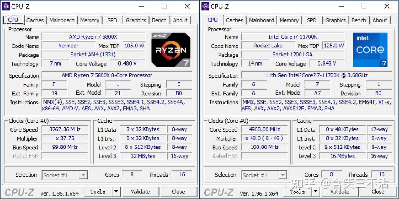The height and width of the screenshot is (199, 399).
Task: Click the 14 nm technology value
Action: pyautogui.click(x=255, y=64)
